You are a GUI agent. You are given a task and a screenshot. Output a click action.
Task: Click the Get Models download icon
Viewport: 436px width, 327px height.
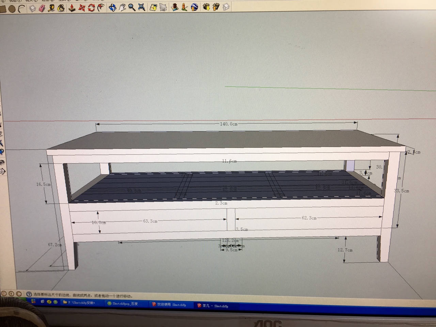pyautogui.click(x=206, y=6)
